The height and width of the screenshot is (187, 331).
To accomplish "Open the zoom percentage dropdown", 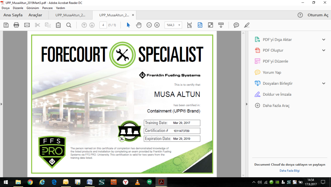I will 179,25.
